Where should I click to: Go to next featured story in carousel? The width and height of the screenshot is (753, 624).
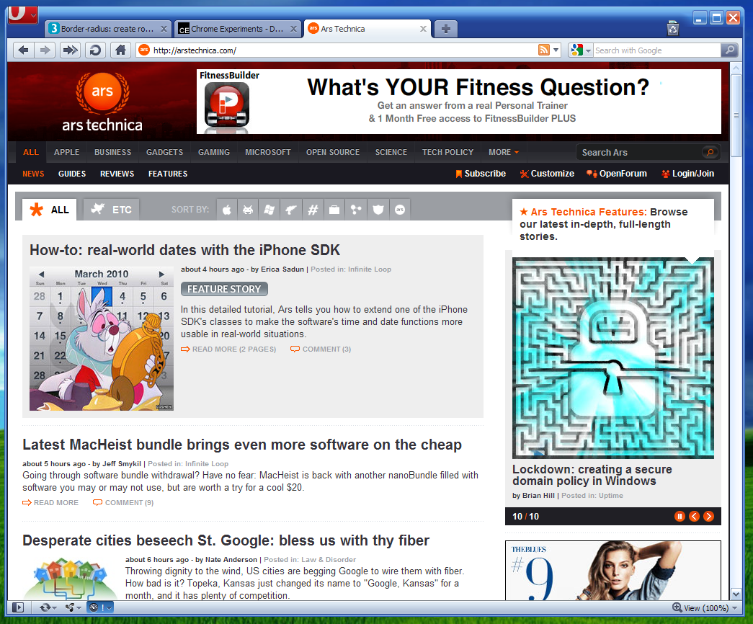[708, 517]
